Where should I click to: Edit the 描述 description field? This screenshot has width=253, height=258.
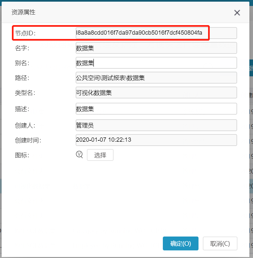click(x=156, y=109)
